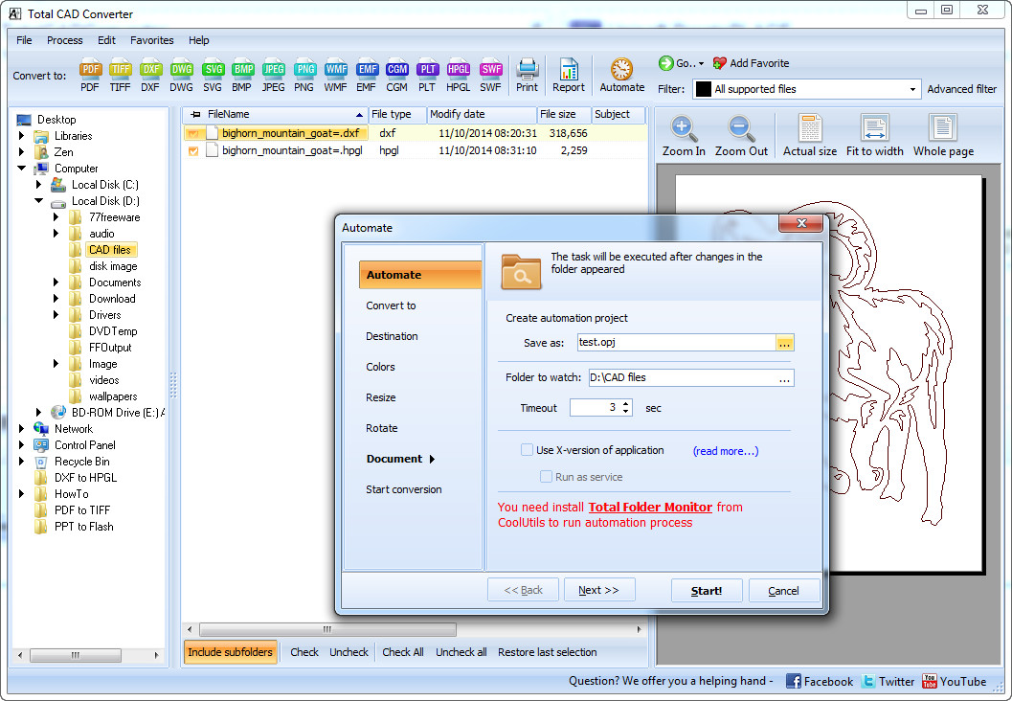
Task: Go to the Convert to wizard step
Action: click(x=392, y=305)
